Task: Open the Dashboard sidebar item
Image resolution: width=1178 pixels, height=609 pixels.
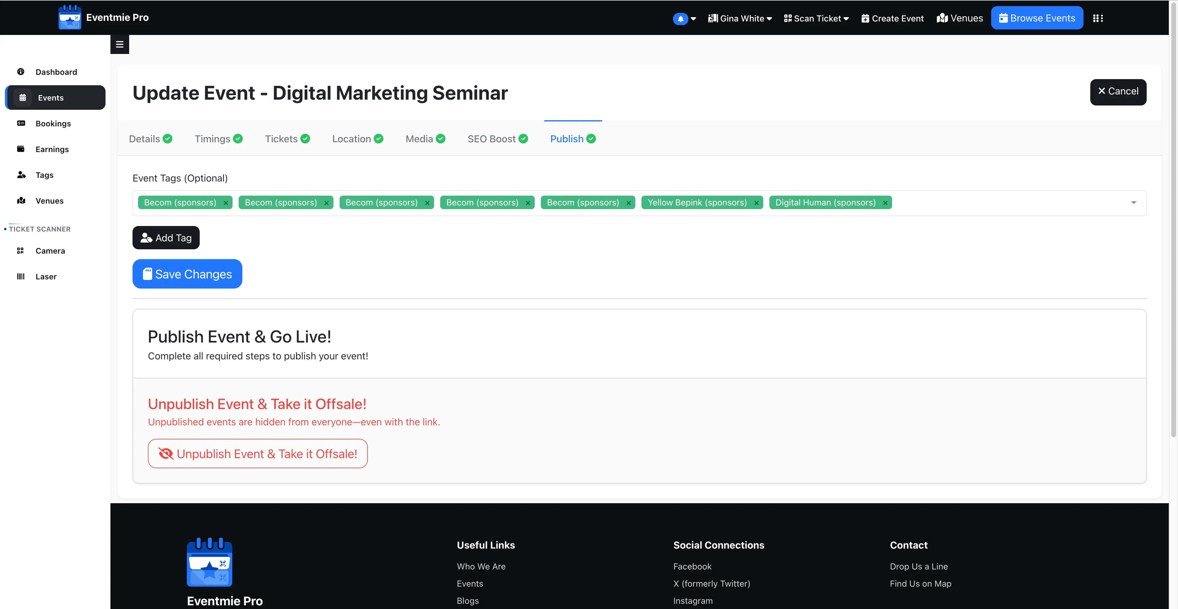Action: pyautogui.click(x=56, y=72)
